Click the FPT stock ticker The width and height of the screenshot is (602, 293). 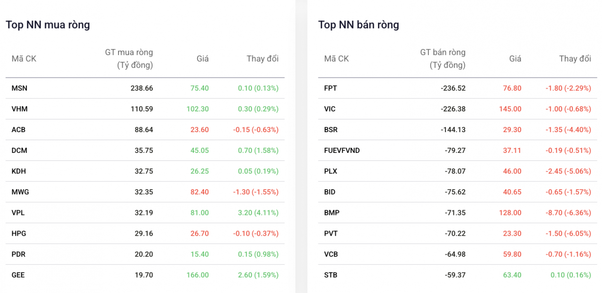tap(331, 88)
